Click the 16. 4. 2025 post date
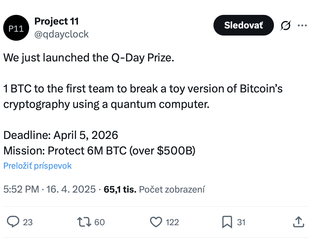Viewport: 315px width, 243px height. [x=71, y=189]
